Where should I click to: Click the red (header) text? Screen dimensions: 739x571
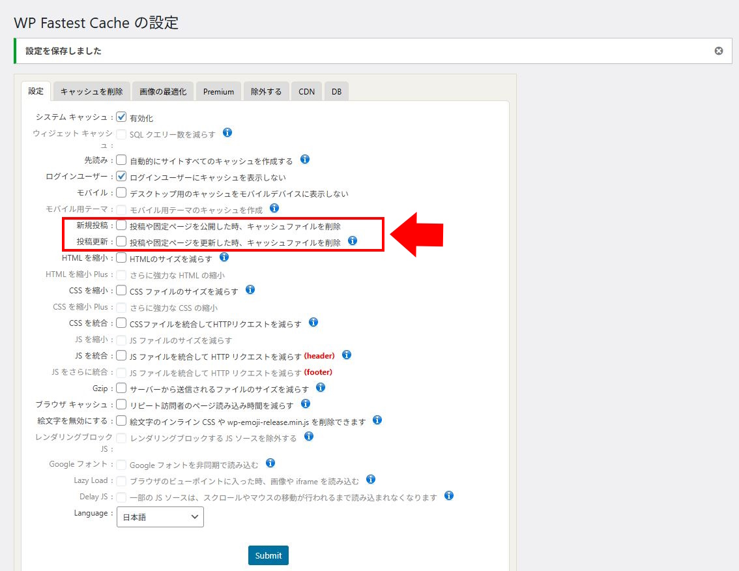(x=319, y=355)
